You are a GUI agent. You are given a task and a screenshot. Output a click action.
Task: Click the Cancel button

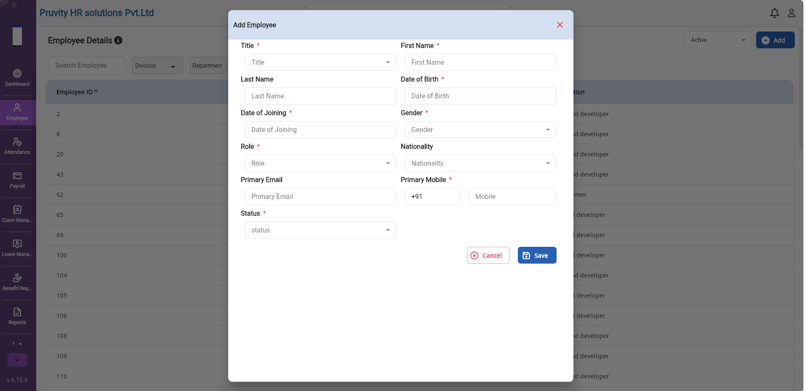(488, 255)
